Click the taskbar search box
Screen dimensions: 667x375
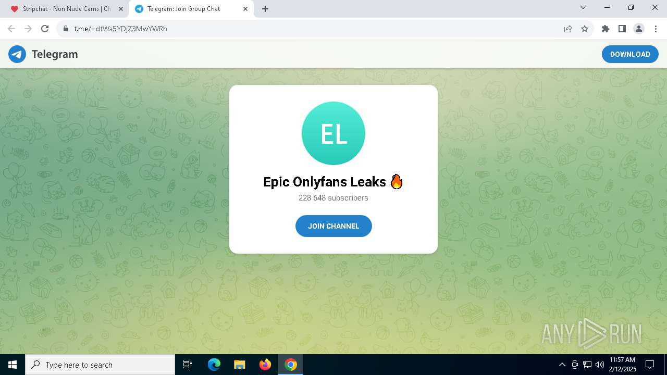[x=100, y=365]
